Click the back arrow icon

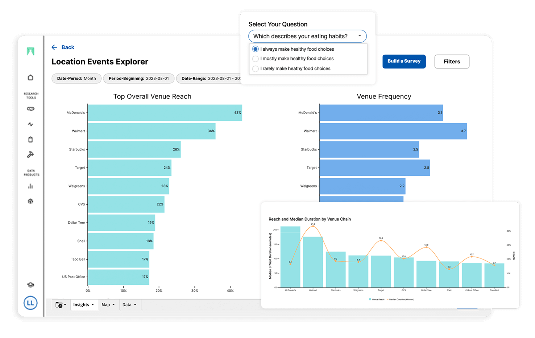click(x=54, y=47)
